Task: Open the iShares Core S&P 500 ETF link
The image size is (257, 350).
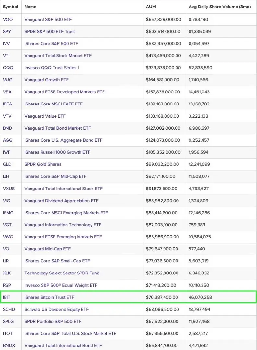Action: click(51, 44)
